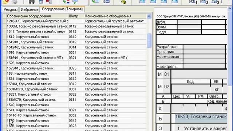This screenshot has height=131, width=233.
Task: Click the red blocks structure toolbar icon
Action: (49, 1)
